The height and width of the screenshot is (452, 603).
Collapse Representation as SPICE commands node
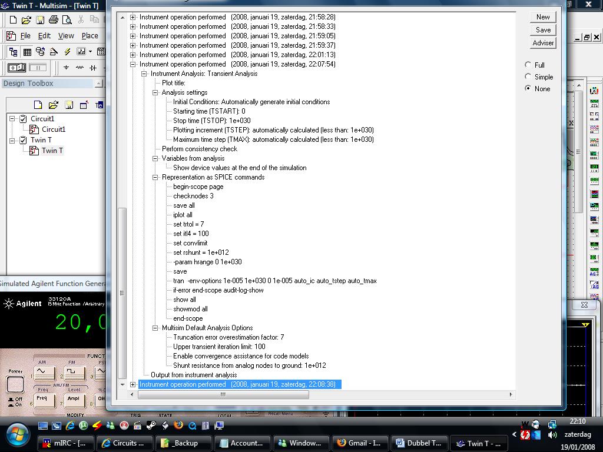[x=155, y=177]
